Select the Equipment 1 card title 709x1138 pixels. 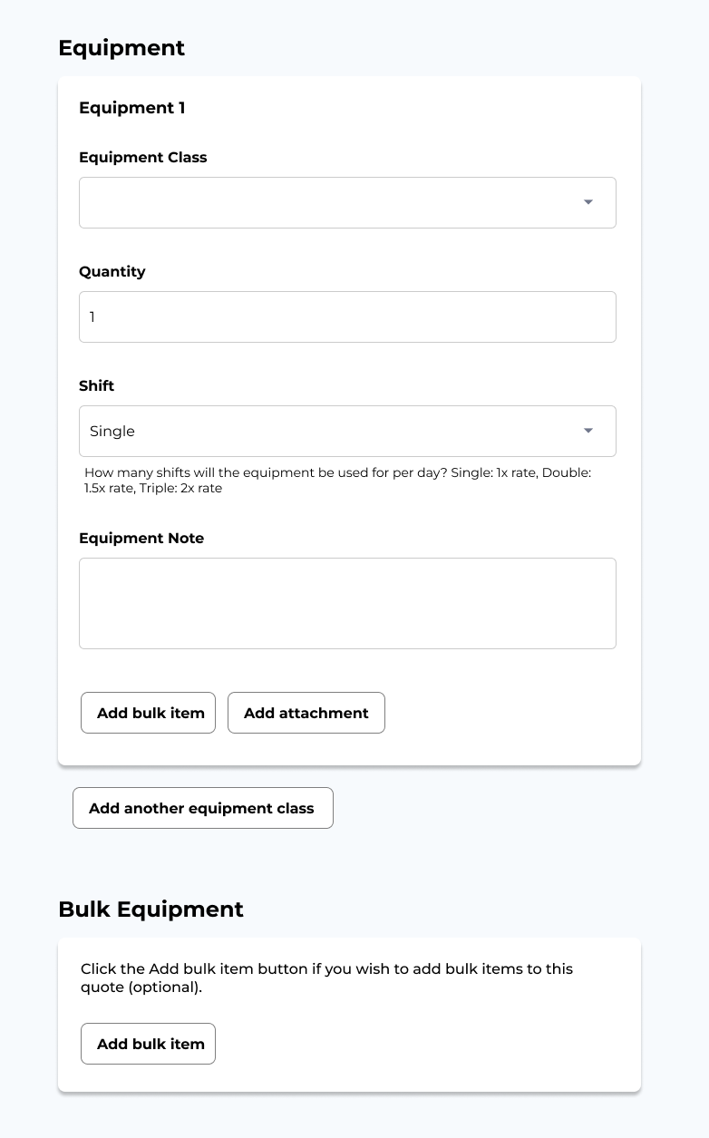click(x=132, y=108)
